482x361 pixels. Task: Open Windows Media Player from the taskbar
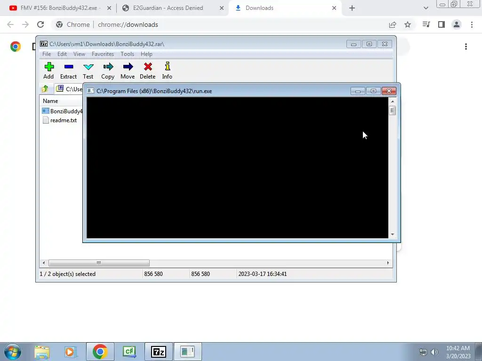(x=71, y=352)
